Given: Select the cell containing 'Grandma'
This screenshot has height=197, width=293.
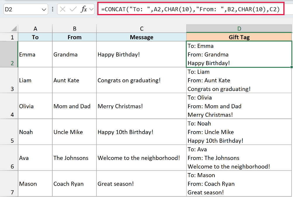Looking at the screenshot, I should (x=74, y=54).
